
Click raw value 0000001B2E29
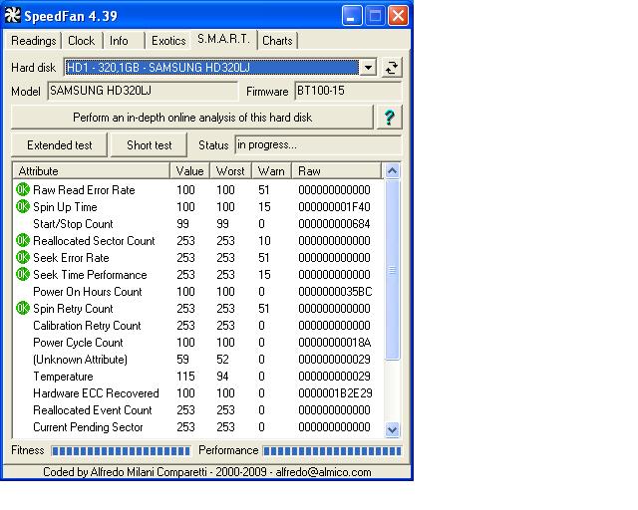tap(335, 393)
